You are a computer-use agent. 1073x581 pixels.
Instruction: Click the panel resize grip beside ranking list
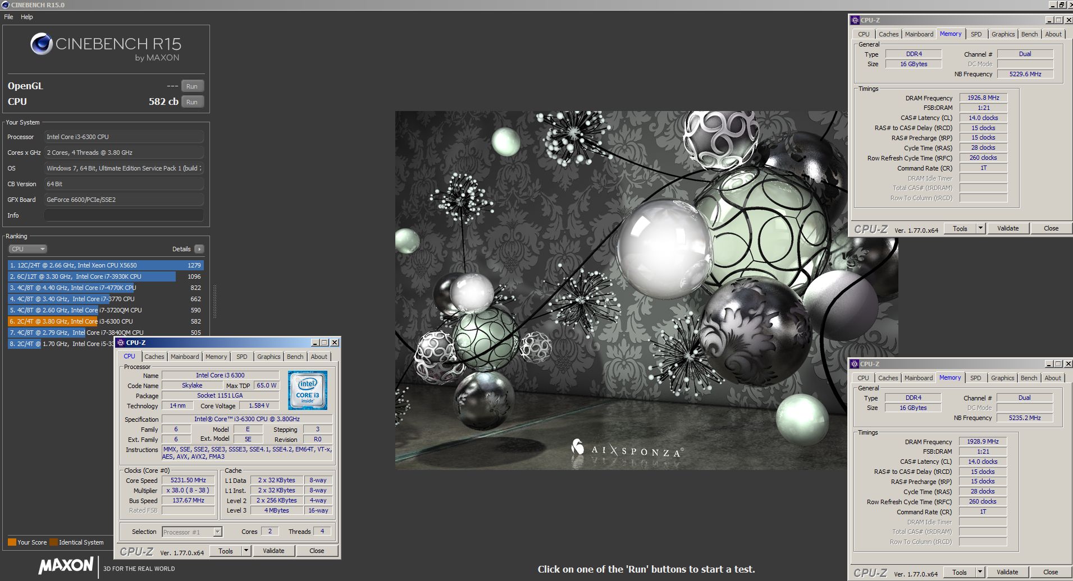(x=214, y=301)
